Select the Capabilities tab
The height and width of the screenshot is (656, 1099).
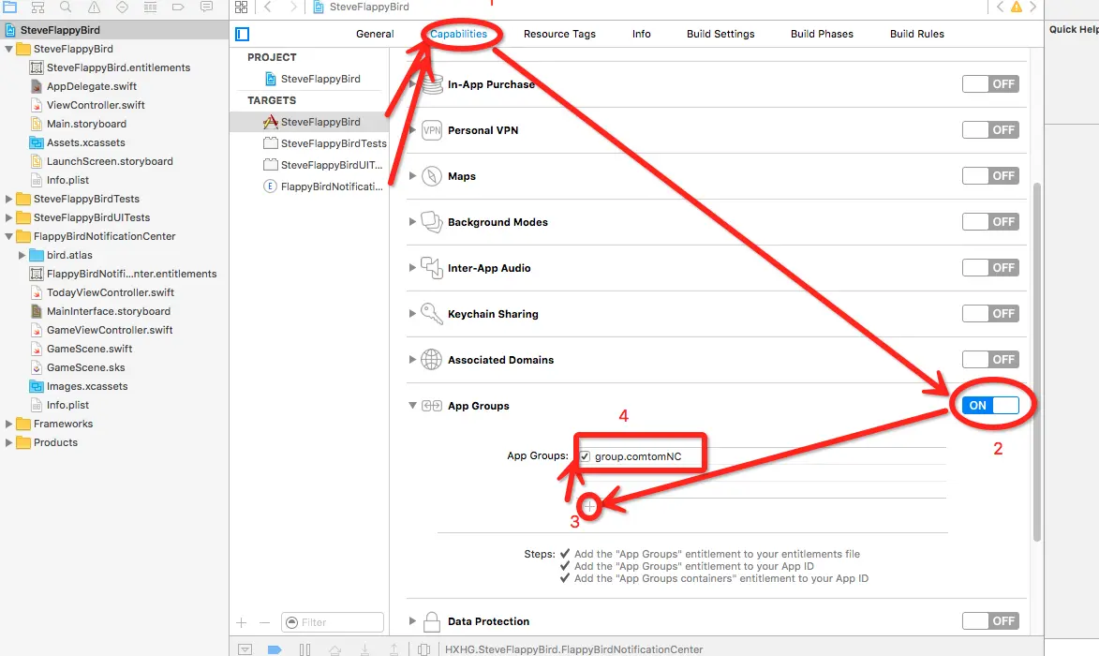tap(458, 34)
